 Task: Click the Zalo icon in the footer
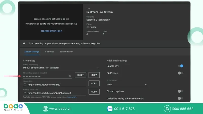click(110, 109)
